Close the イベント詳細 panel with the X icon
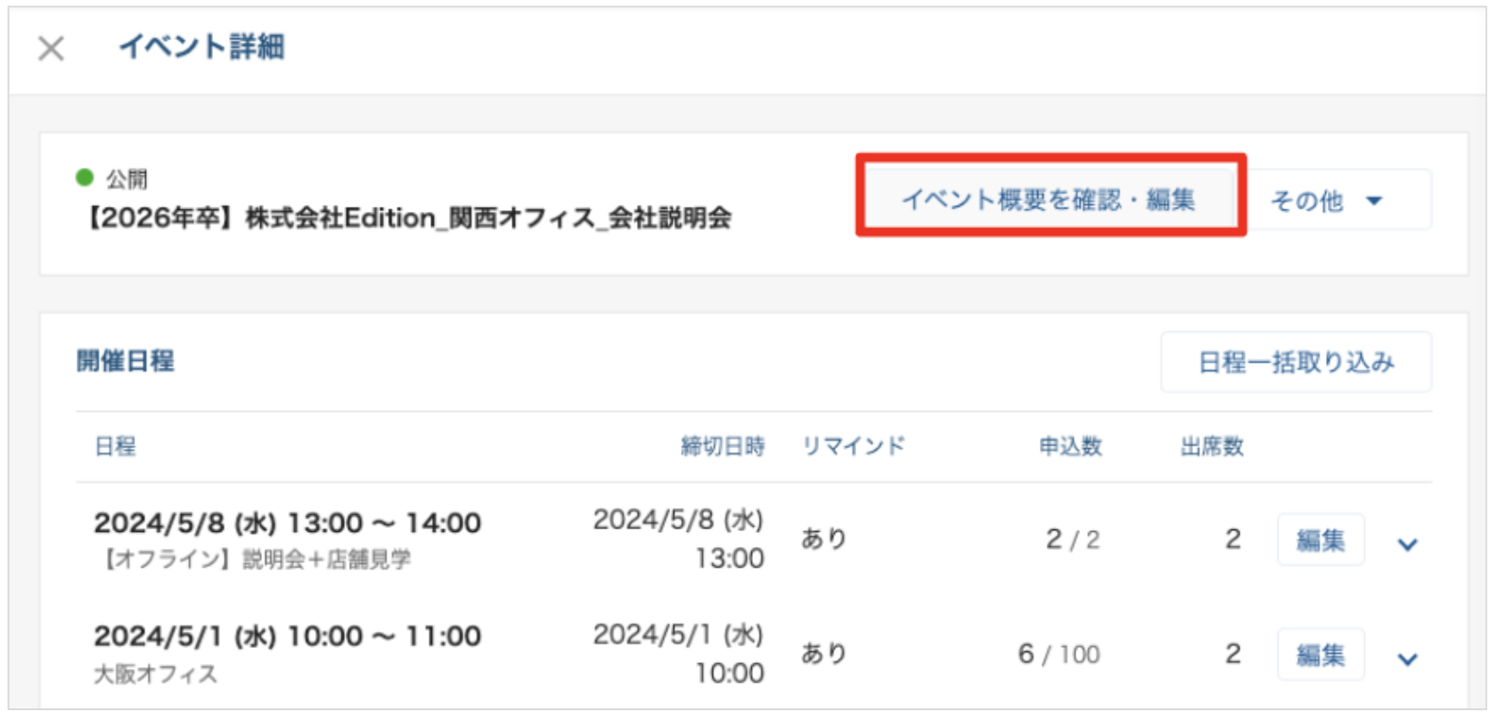 [x=51, y=48]
